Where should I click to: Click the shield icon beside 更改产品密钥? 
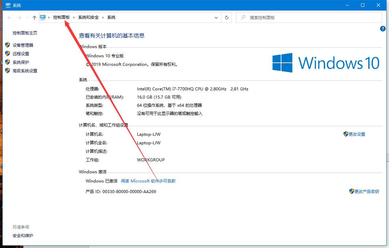click(x=351, y=191)
